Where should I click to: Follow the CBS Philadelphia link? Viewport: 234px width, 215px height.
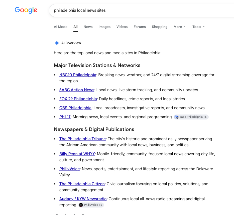tap(75, 108)
